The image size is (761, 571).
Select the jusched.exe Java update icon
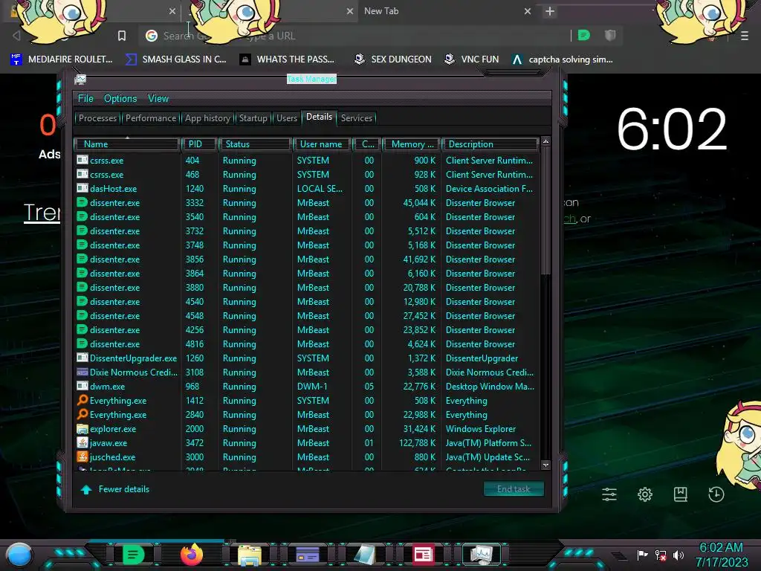coord(82,457)
